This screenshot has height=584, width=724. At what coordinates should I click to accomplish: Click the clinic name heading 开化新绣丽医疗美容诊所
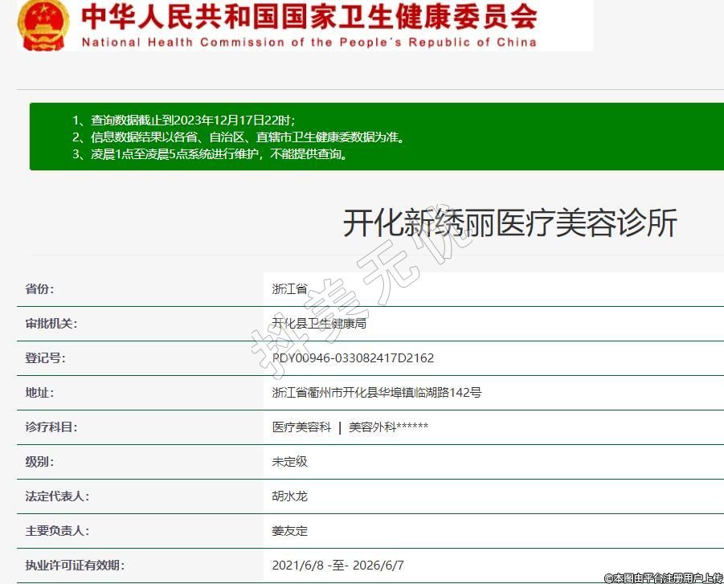(509, 223)
